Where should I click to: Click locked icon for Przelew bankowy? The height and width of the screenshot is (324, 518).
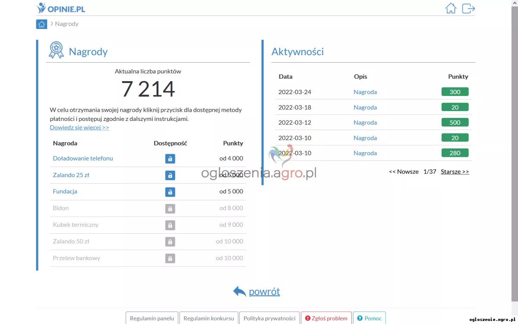point(170,258)
